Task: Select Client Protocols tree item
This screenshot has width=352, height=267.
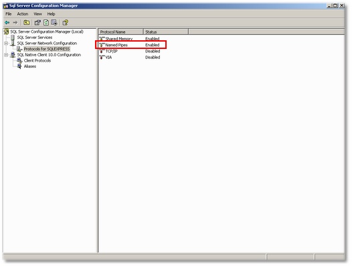Action: tap(37, 60)
